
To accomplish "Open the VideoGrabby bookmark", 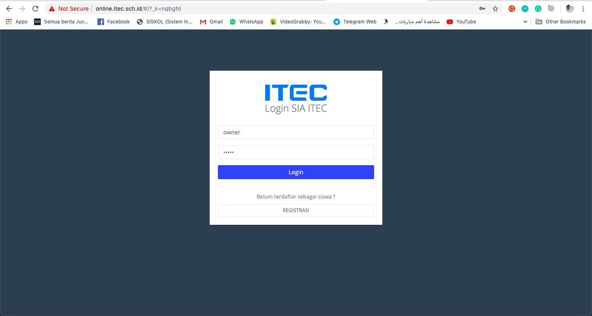I will tap(298, 22).
